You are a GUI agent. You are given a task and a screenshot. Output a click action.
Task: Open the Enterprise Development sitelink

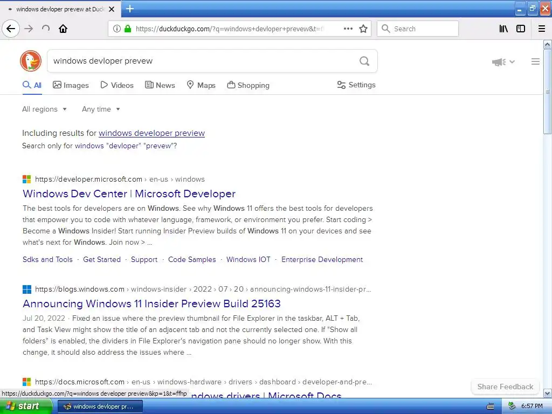pos(322,259)
